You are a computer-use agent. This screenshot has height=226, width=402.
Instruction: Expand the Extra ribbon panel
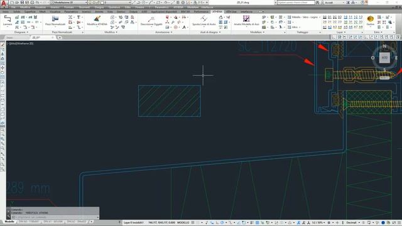coord(378,32)
